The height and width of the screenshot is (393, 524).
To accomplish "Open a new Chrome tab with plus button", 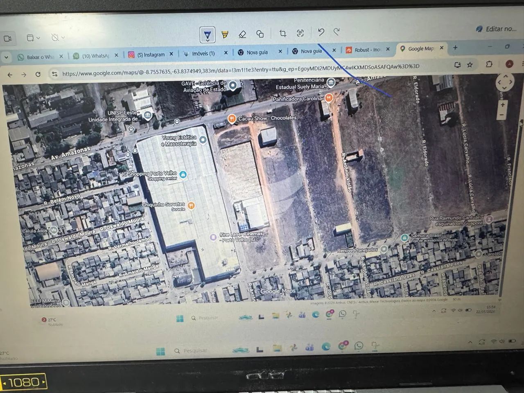I will click(455, 47).
